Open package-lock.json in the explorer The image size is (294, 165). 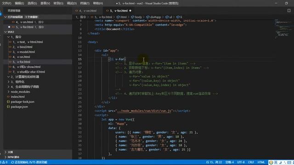click(38, 102)
